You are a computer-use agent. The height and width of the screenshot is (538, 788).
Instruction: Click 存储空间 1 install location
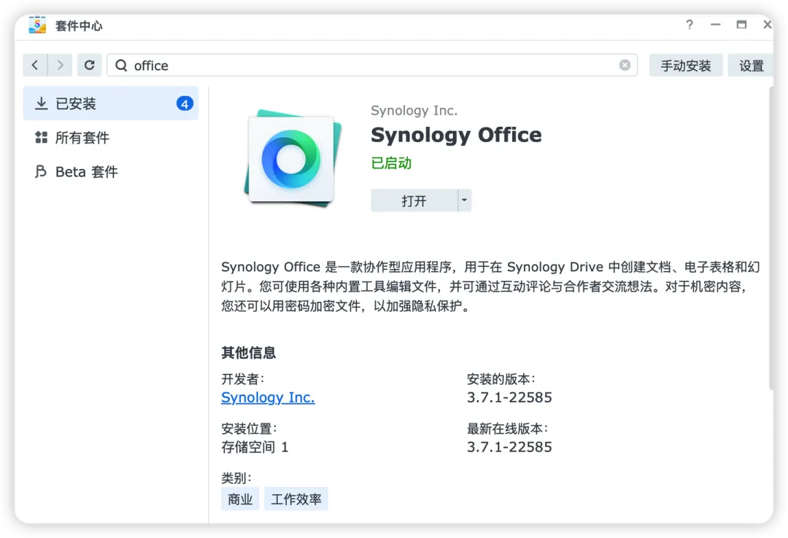click(255, 447)
